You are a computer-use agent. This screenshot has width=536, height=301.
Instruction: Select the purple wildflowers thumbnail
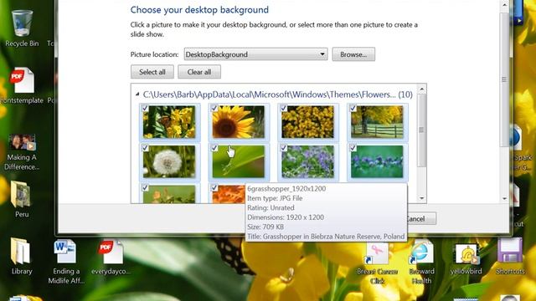point(307,161)
